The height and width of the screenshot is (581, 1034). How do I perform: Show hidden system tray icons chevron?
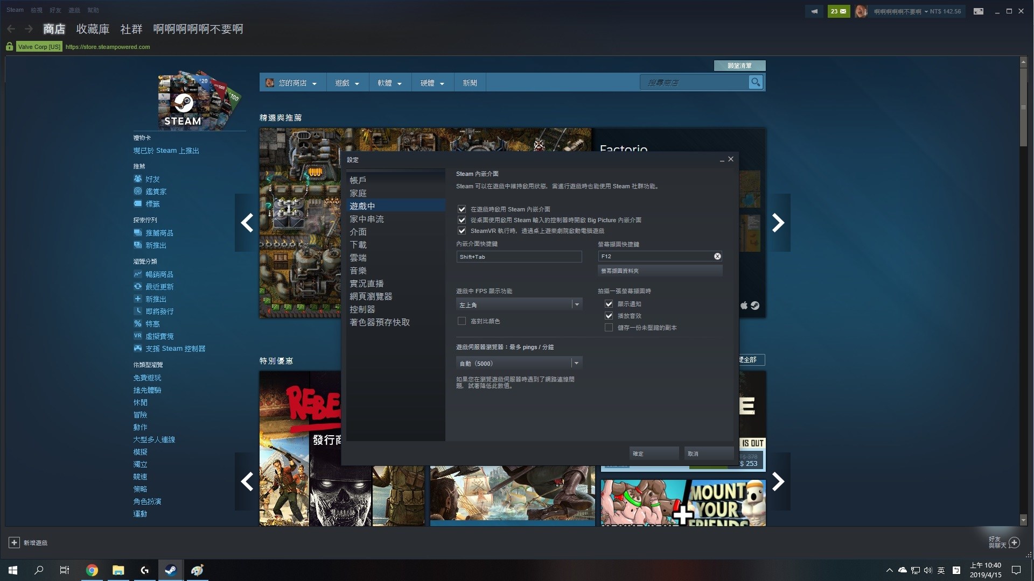[889, 570]
